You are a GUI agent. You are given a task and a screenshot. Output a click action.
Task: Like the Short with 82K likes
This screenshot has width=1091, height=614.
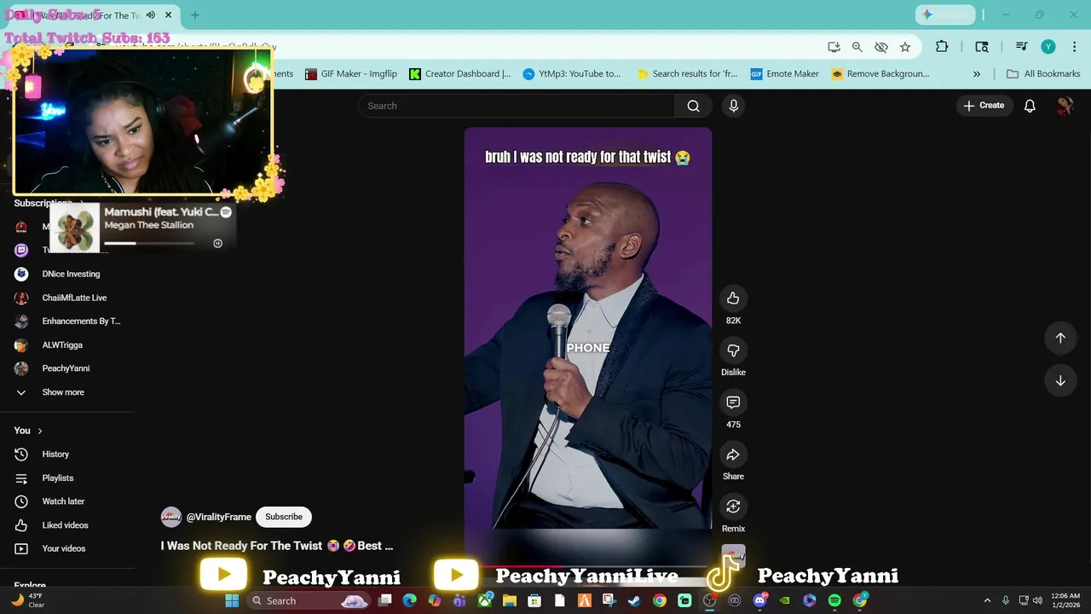tap(733, 298)
